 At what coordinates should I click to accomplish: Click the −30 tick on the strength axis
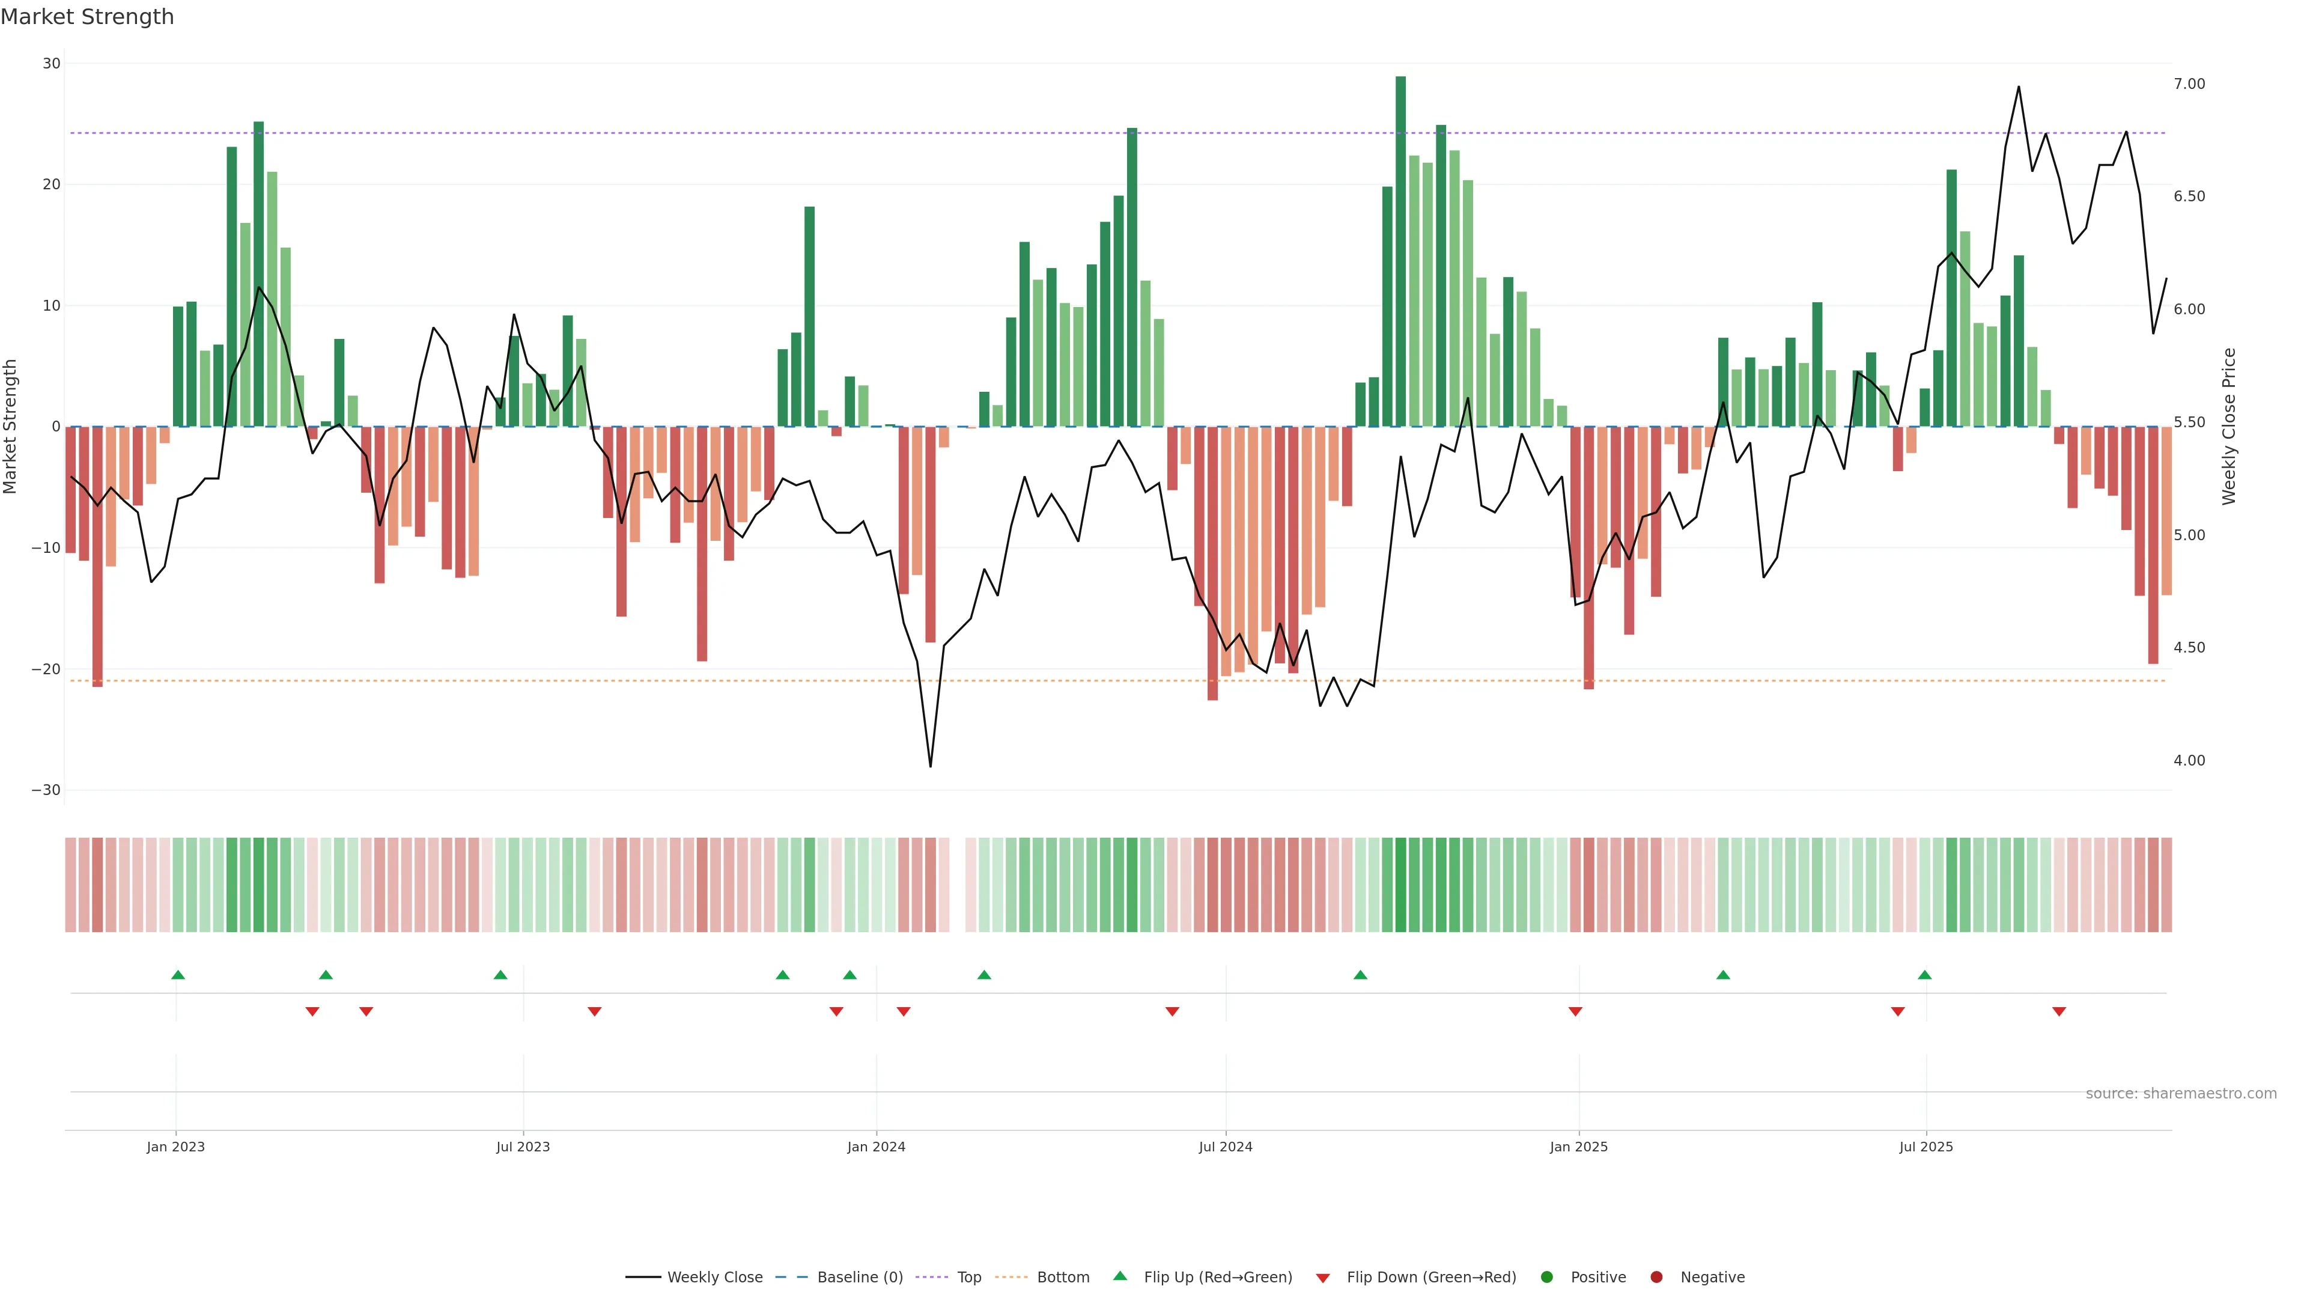pyautogui.click(x=46, y=790)
